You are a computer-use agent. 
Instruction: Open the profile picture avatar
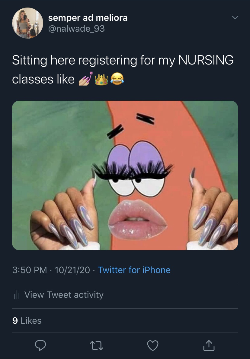(27, 23)
